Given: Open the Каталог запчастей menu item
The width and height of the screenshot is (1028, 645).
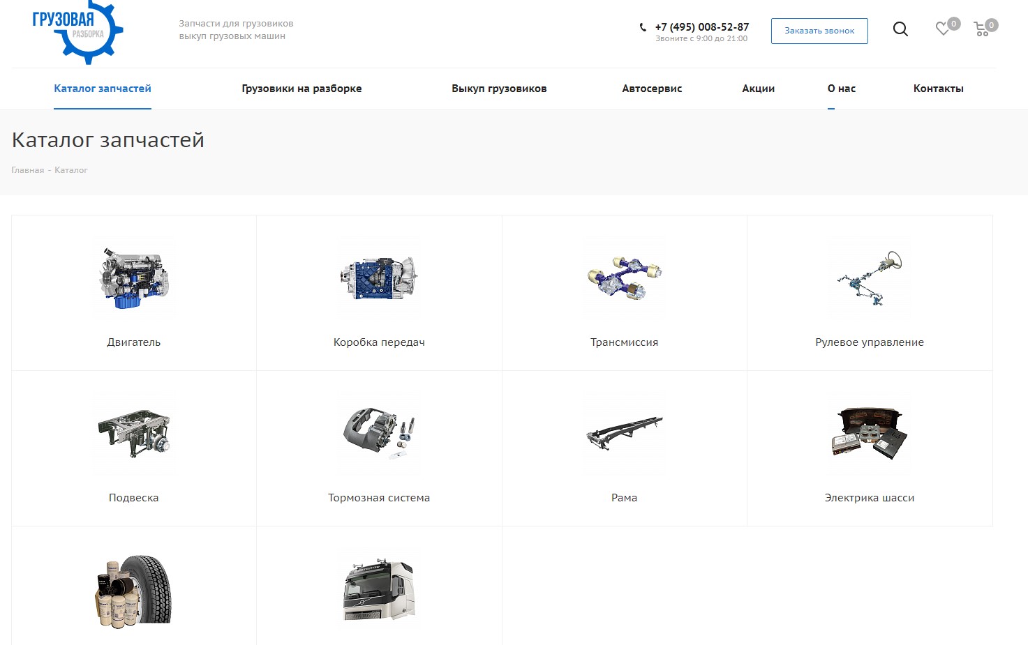Looking at the screenshot, I should [x=103, y=89].
